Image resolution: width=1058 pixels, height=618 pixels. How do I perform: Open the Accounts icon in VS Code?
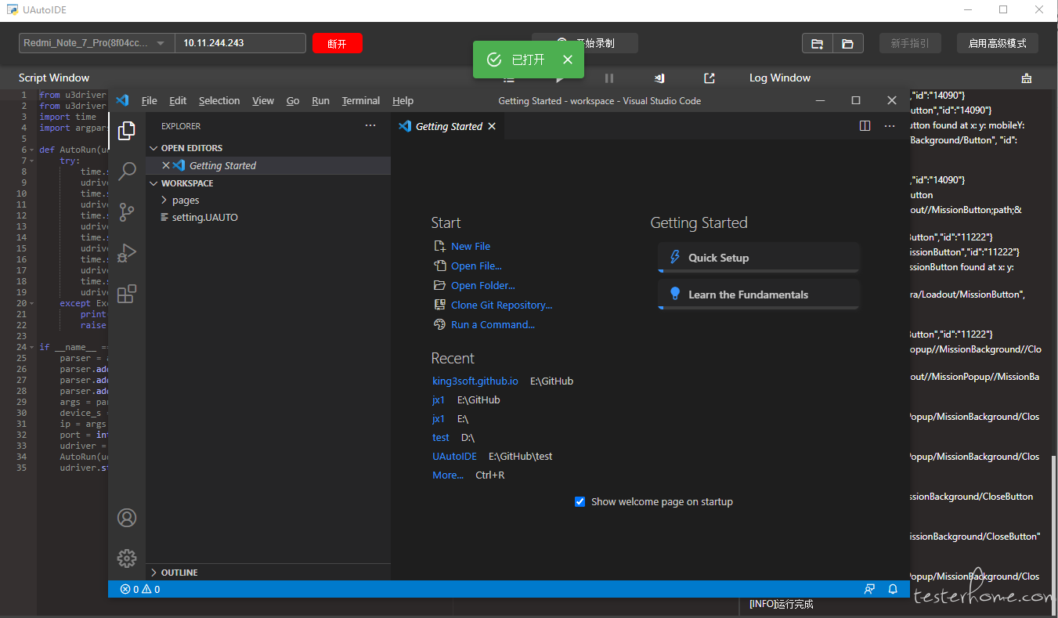126,518
